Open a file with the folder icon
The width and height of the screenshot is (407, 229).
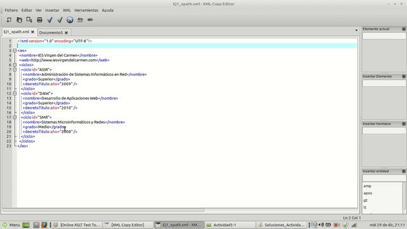[19, 20]
